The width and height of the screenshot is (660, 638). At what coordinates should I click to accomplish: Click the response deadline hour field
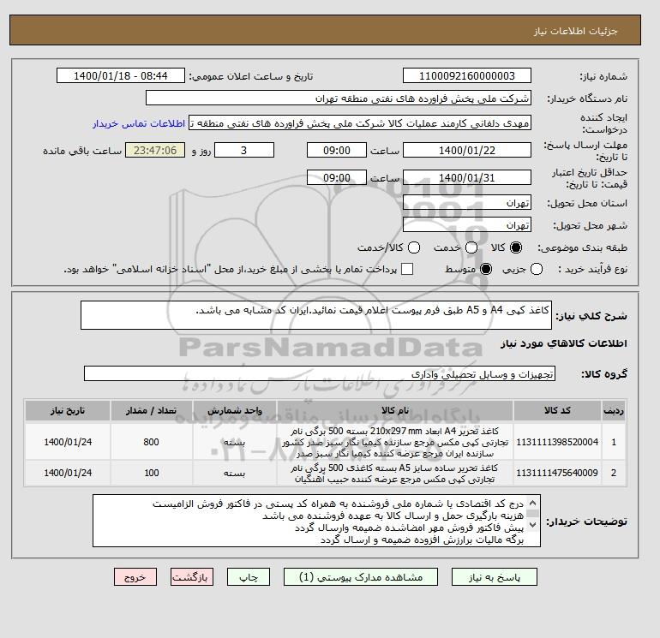coord(337,150)
